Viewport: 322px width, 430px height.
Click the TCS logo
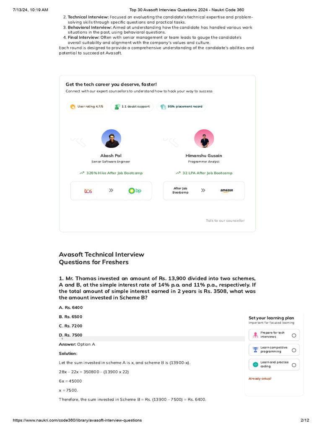click(88, 191)
